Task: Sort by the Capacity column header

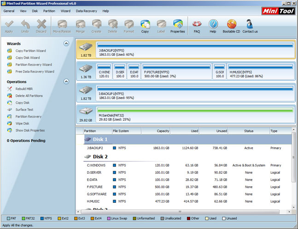Action: pyautogui.click(x=156, y=131)
